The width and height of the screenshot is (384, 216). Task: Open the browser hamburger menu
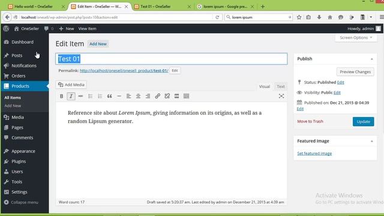coord(382,17)
